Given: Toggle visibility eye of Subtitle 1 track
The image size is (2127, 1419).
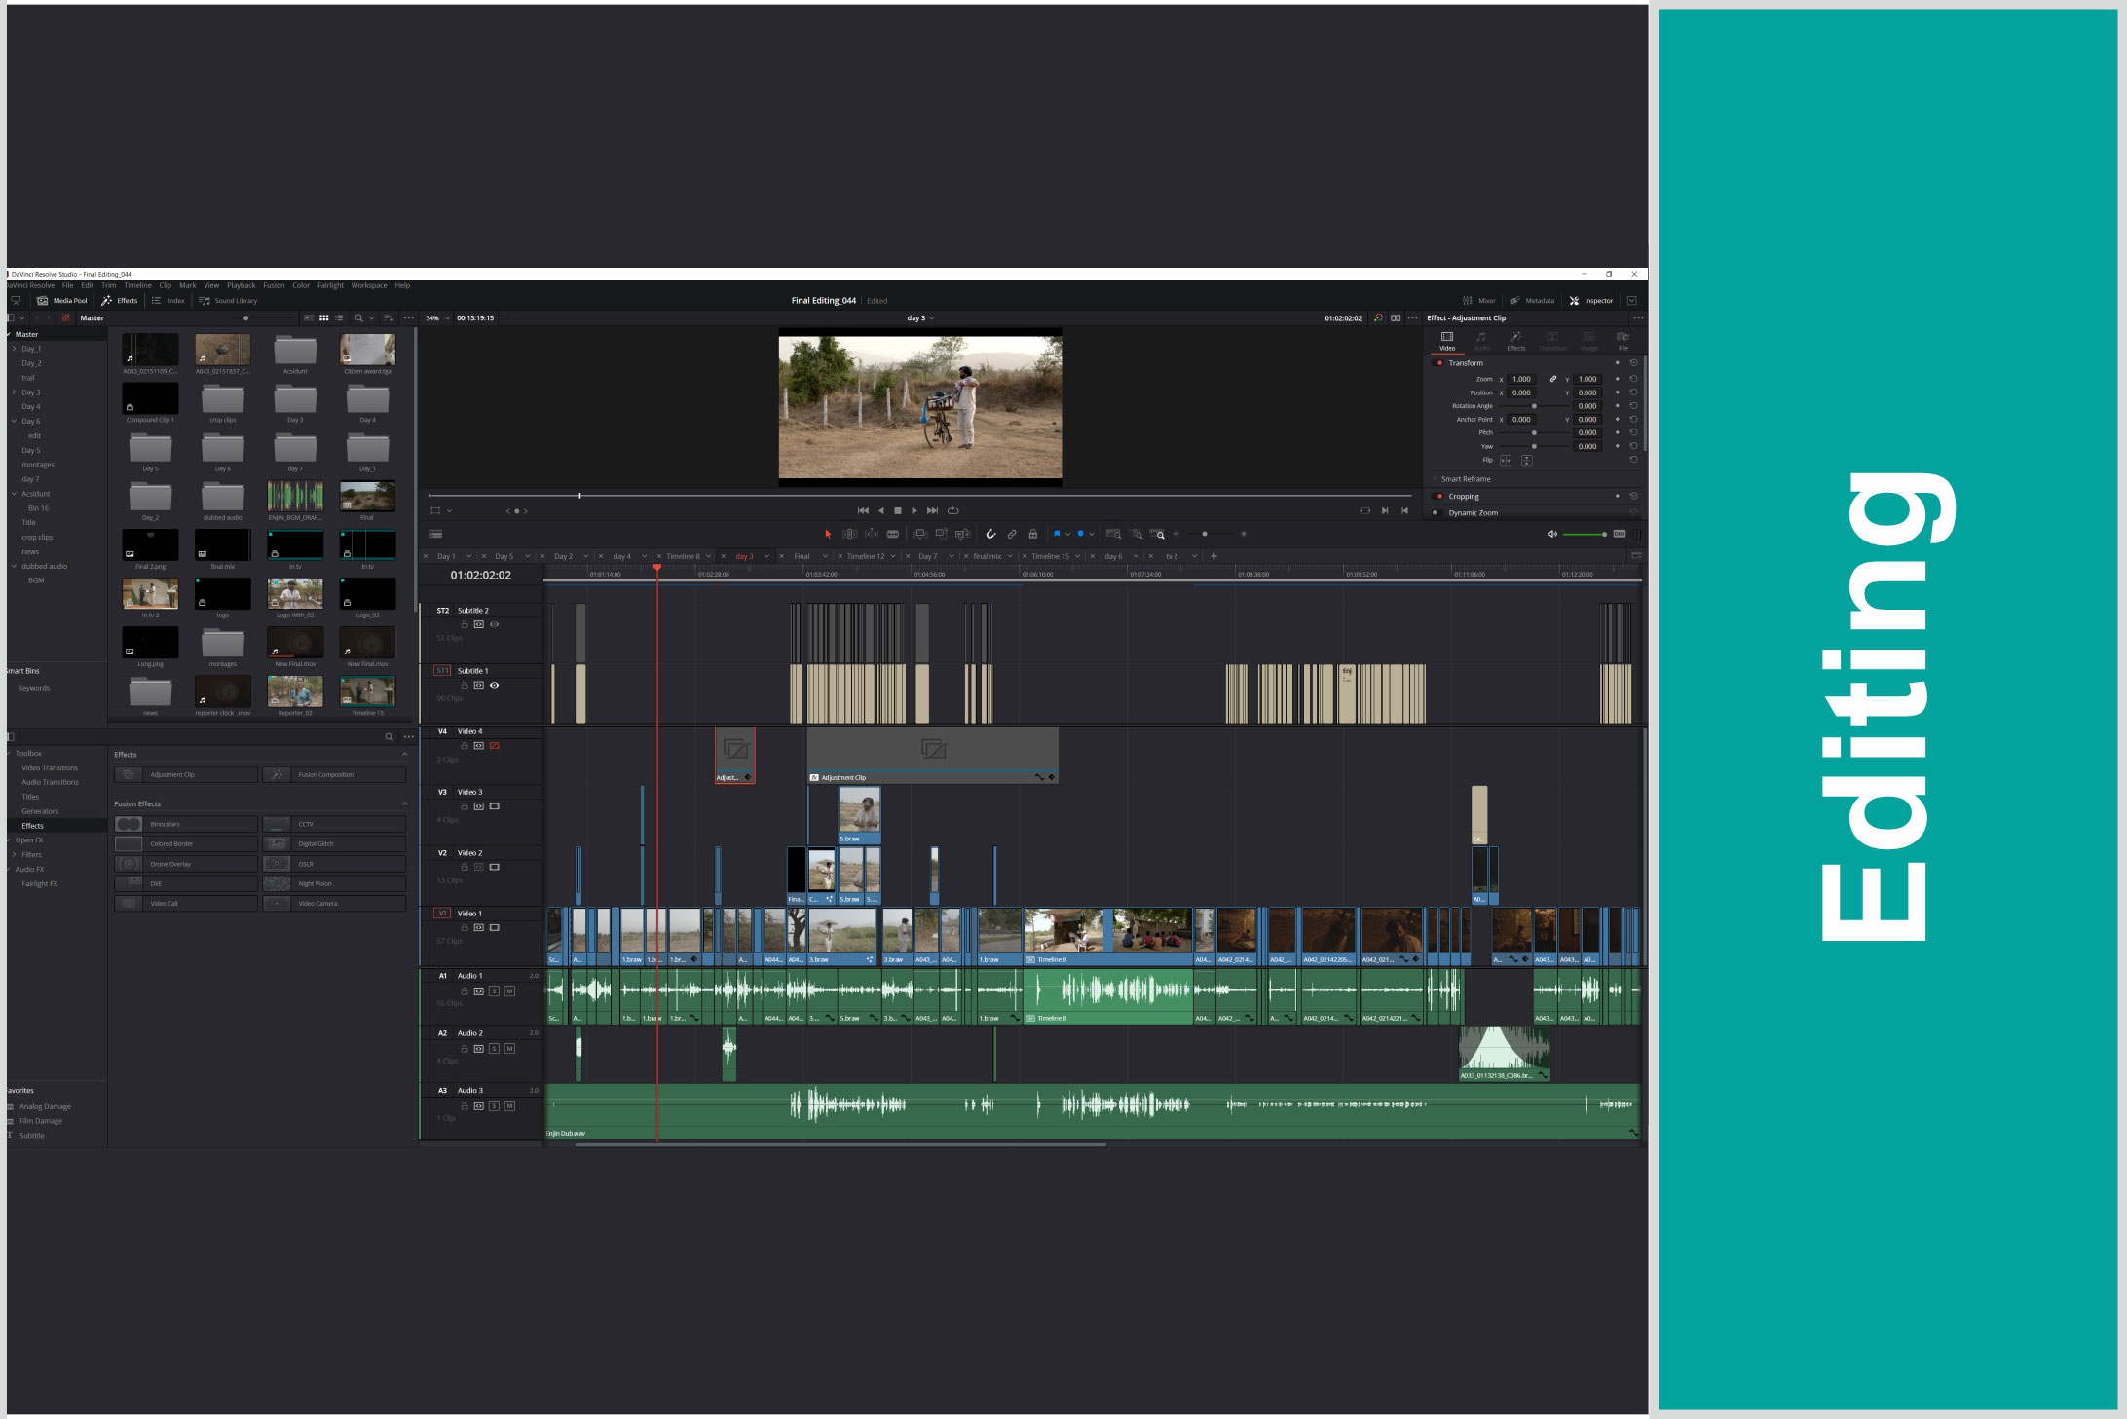Looking at the screenshot, I should [x=495, y=686].
